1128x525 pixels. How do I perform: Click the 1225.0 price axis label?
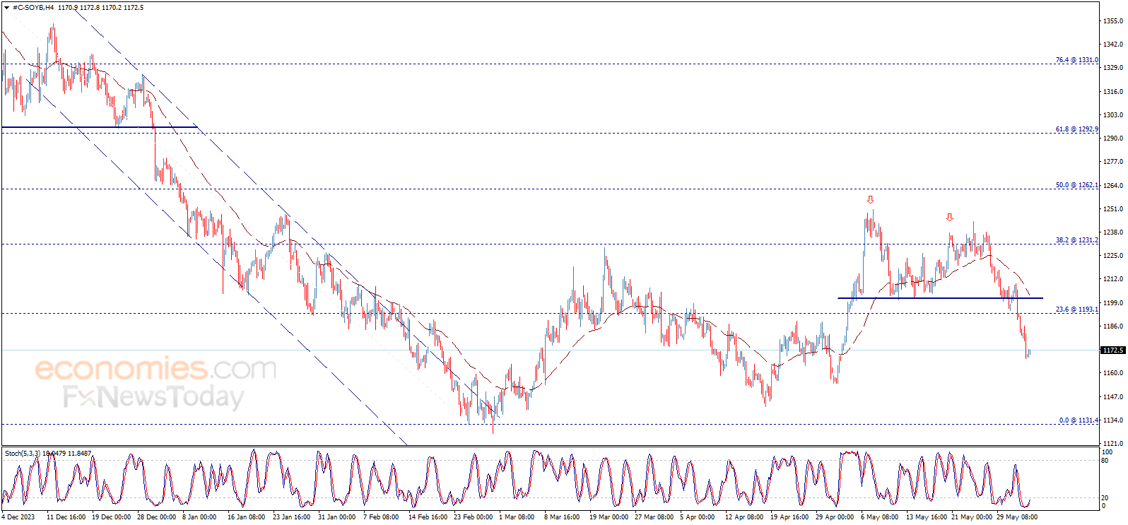click(1113, 256)
